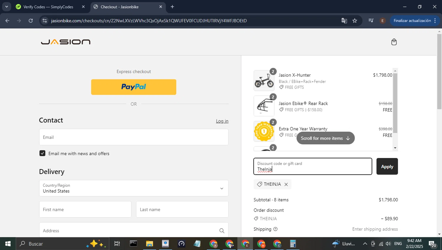Screen dimensions: 442x250
Task: Switch to the Verify Codes — SimplyCodes tab
Action: 48,7
